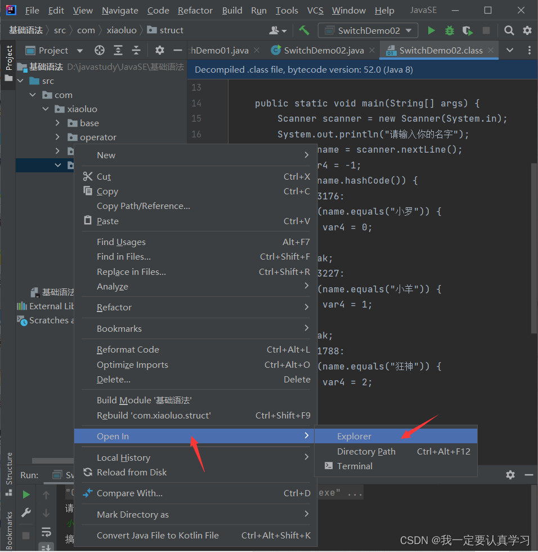Click Select Opened File target icon

100,50
